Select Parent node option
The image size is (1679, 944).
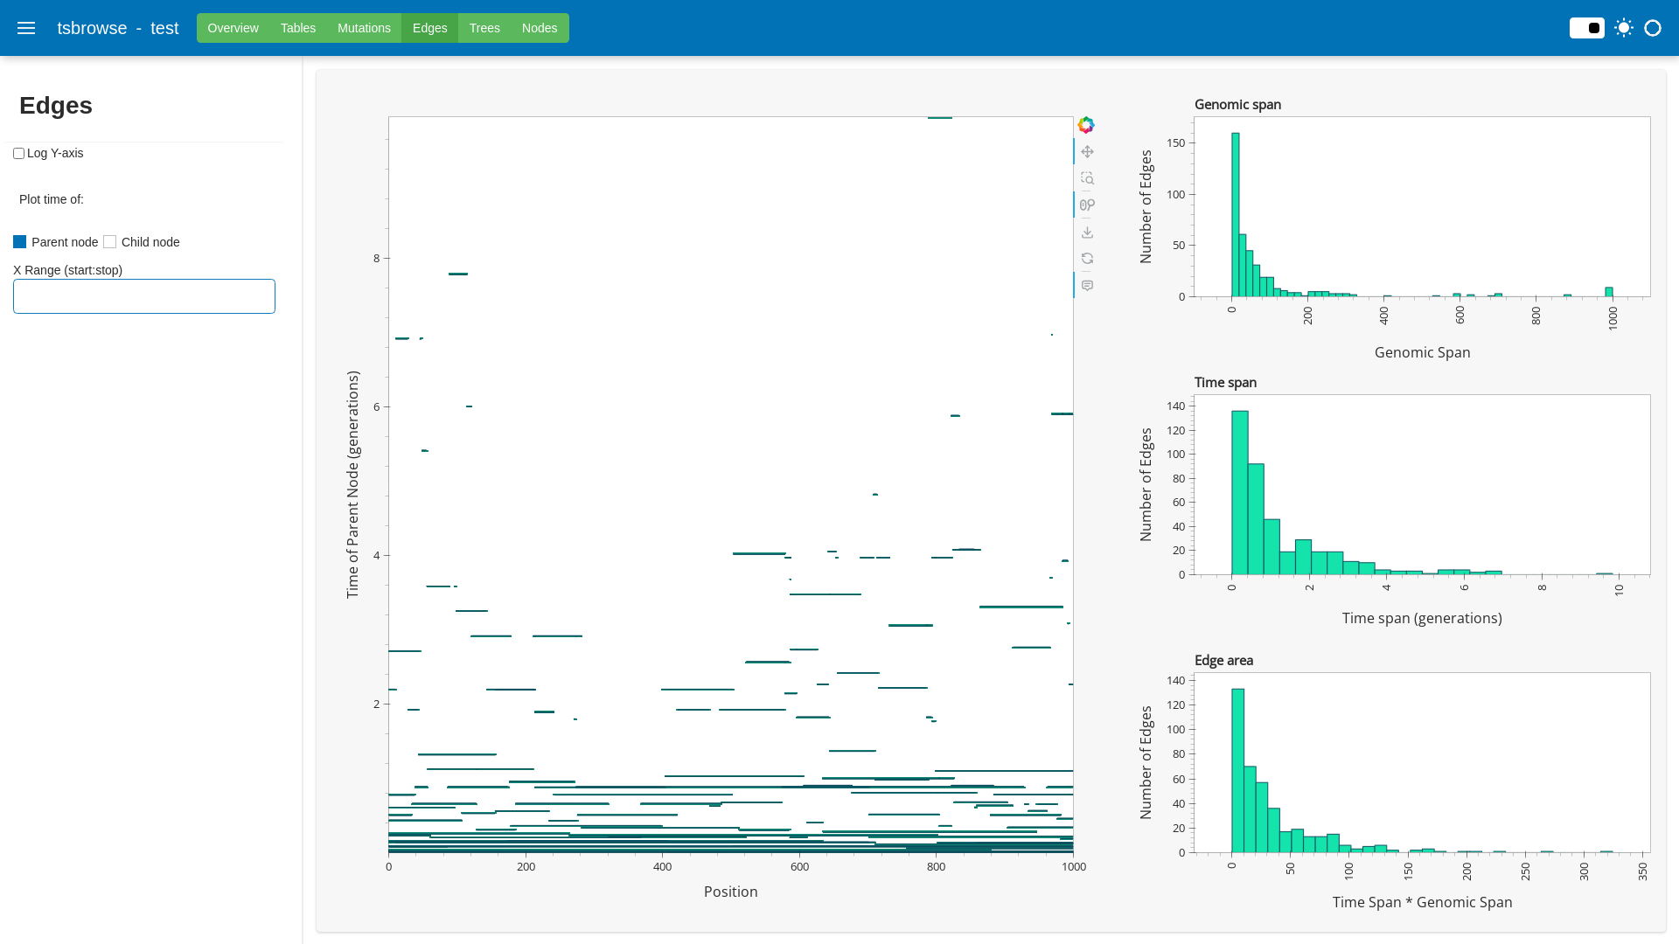[x=20, y=242]
